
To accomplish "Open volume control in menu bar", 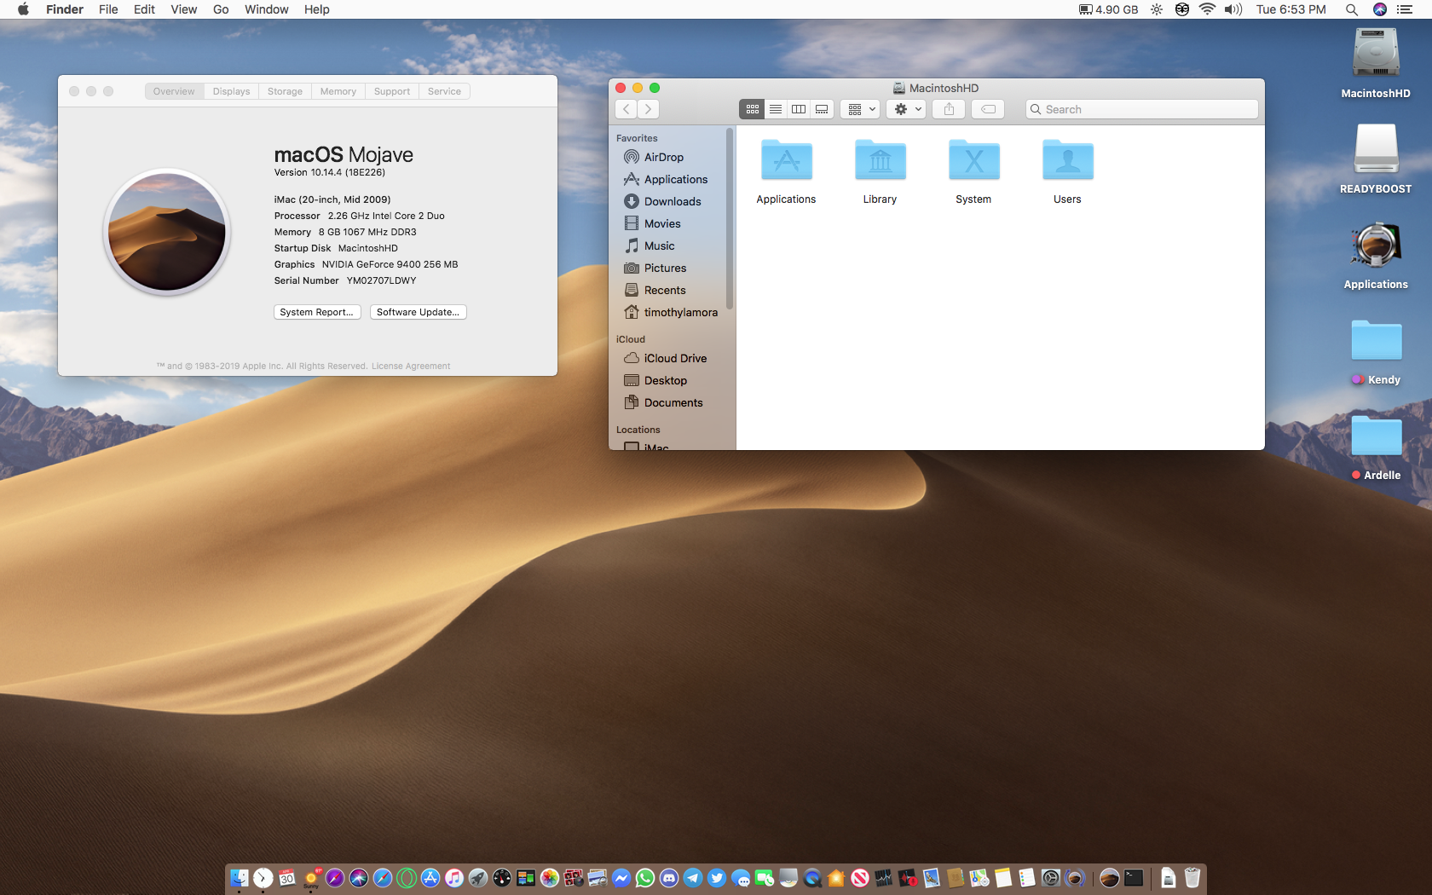I will click(1233, 9).
